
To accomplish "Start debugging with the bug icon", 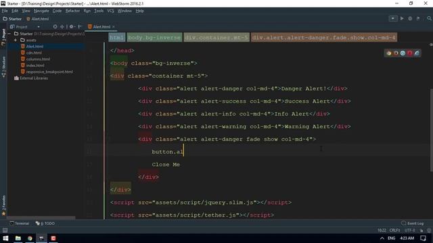I will [410, 18].
